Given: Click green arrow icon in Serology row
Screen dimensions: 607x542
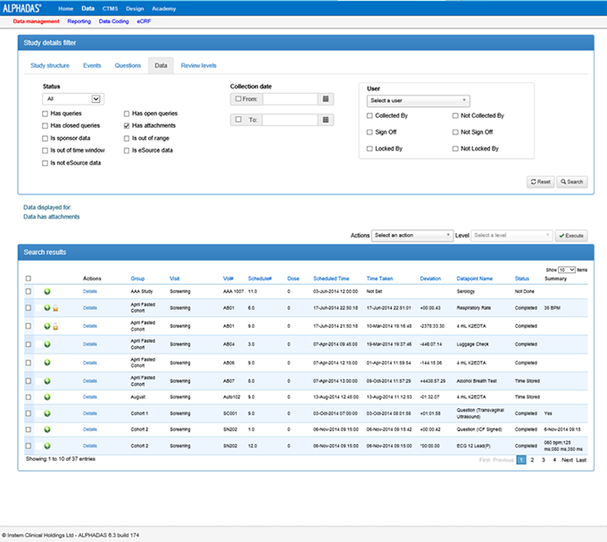Looking at the screenshot, I should point(47,291).
